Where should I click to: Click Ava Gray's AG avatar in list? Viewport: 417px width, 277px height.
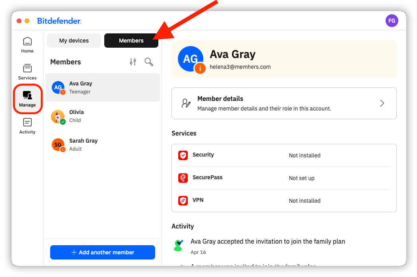coord(58,88)
